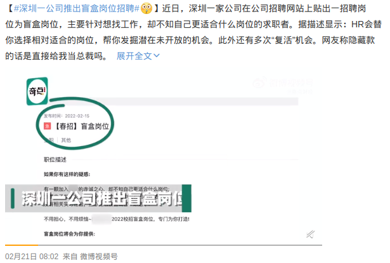
Task: Click the green bar left of caption
Action: click(13, 198)
